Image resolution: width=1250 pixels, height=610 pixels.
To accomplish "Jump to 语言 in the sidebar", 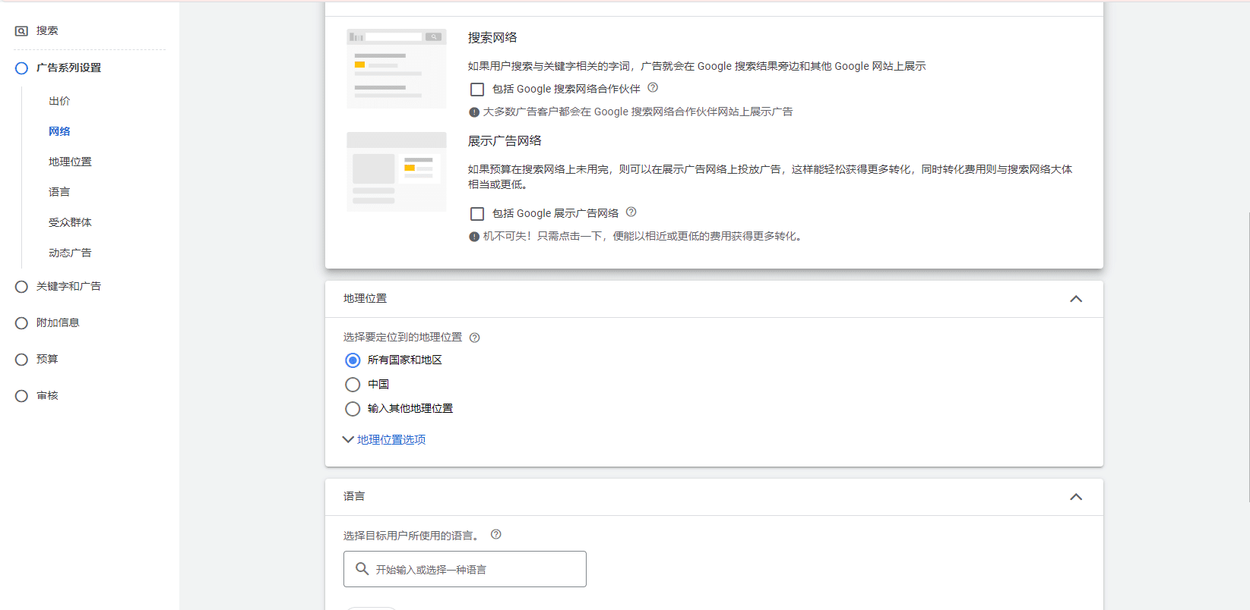I will 59,192.
